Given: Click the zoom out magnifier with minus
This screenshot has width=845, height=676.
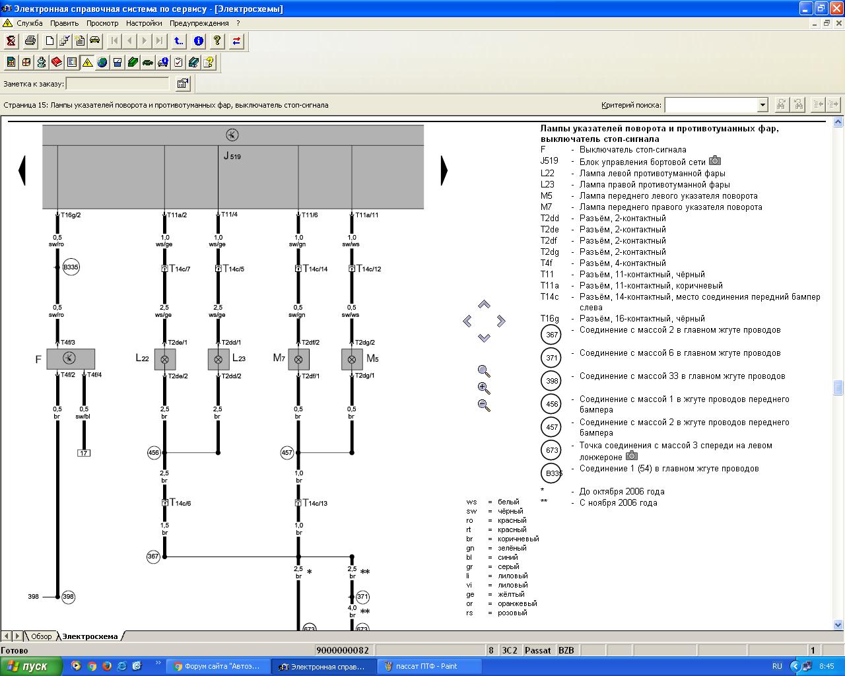Looking at the screenshot, I should point(484,406).
